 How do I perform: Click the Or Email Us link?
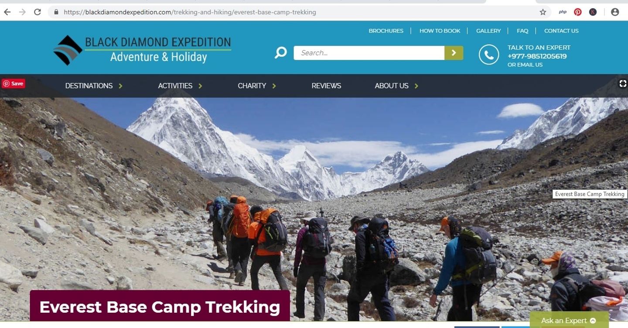(x=525, y=64)
